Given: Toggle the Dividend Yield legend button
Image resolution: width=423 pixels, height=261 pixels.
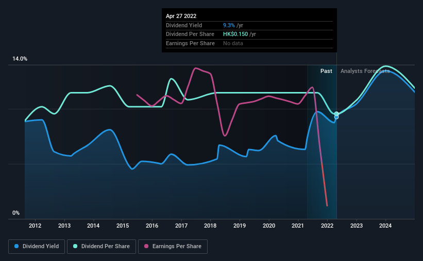Looking at the screenshot, I should (37, 247).
